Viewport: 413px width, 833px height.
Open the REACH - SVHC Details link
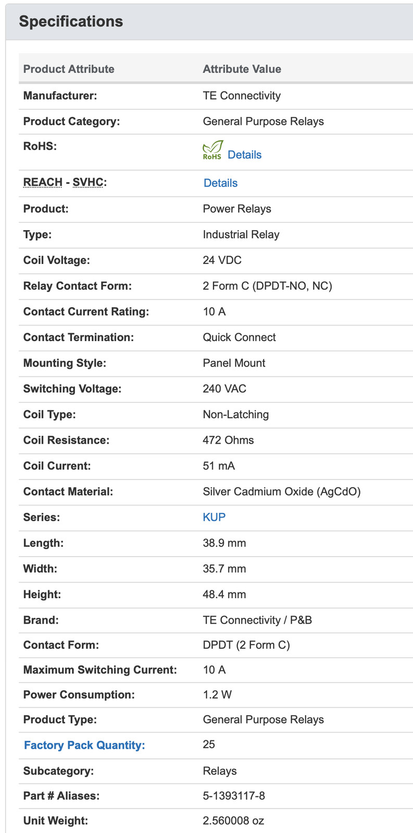[x=220, y=183]
